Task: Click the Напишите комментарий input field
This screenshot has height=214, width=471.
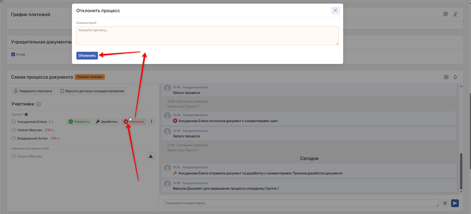Action: [x=301, y=203]
